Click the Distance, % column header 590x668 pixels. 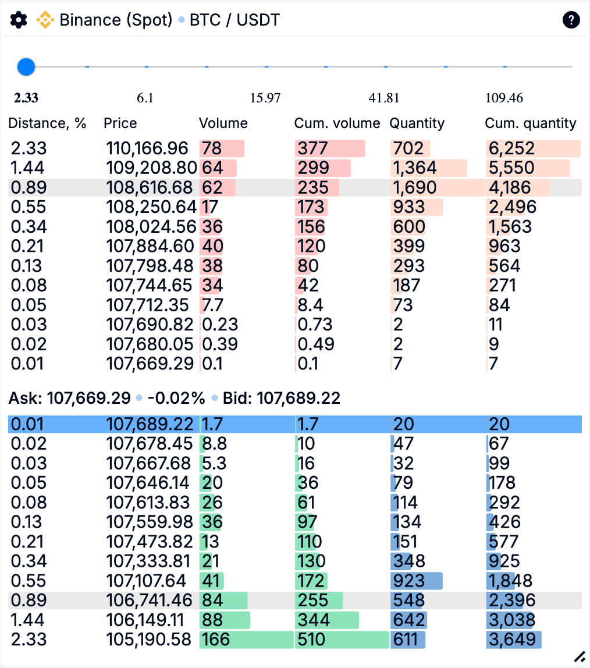click(x=47, y=123)
